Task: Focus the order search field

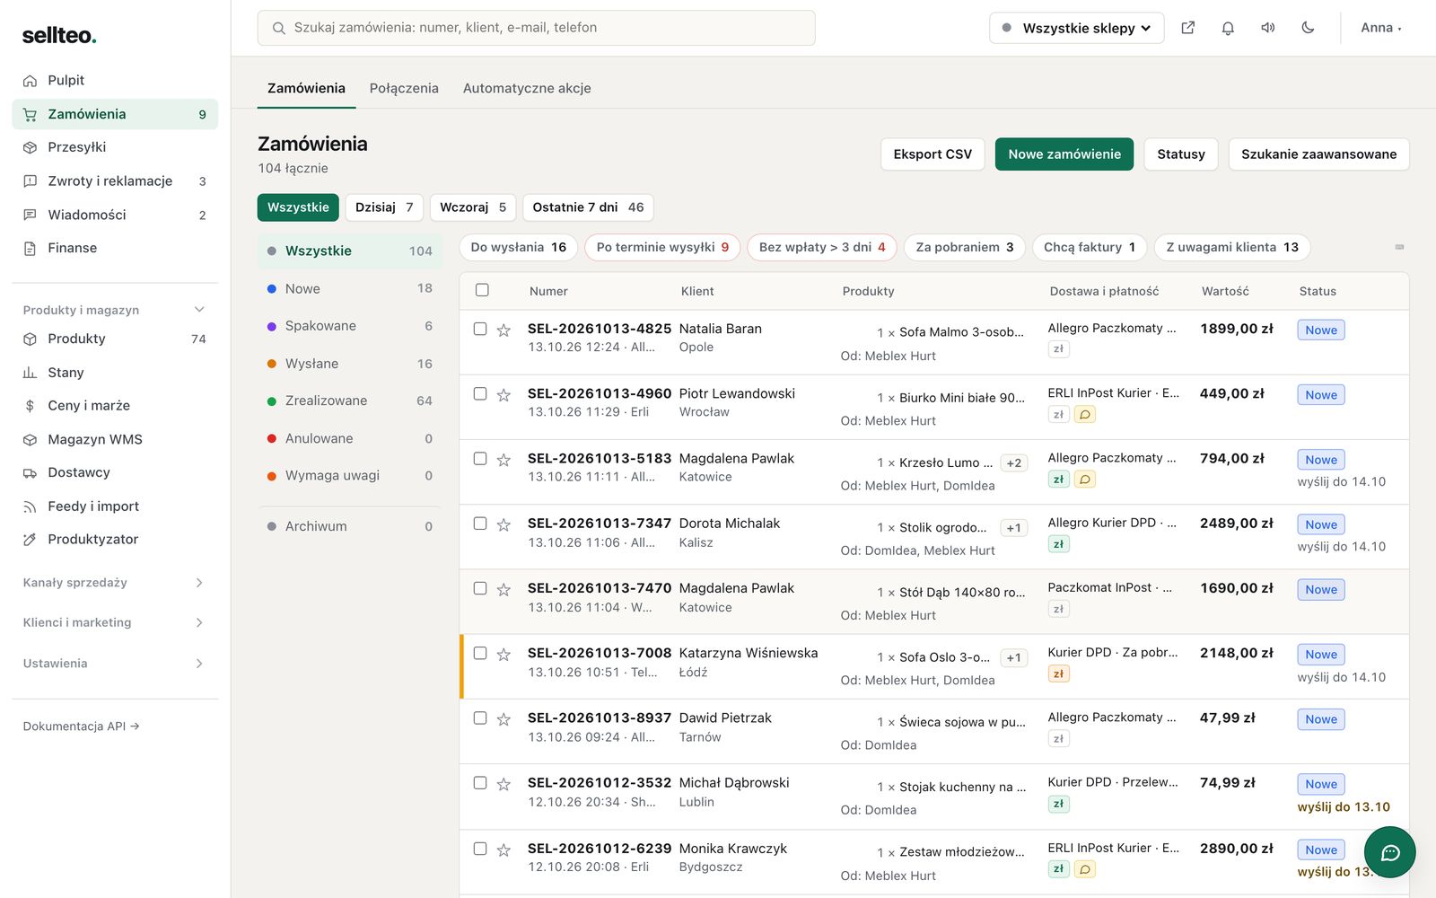Action: pyautogui.click(x=537, y=28)
